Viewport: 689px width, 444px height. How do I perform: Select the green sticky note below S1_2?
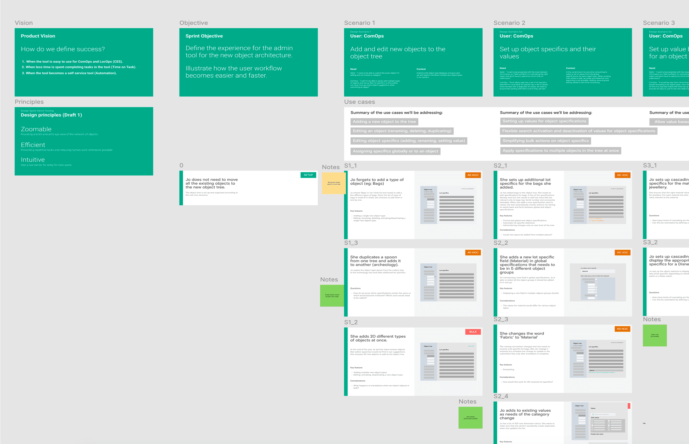coord(470,418)
